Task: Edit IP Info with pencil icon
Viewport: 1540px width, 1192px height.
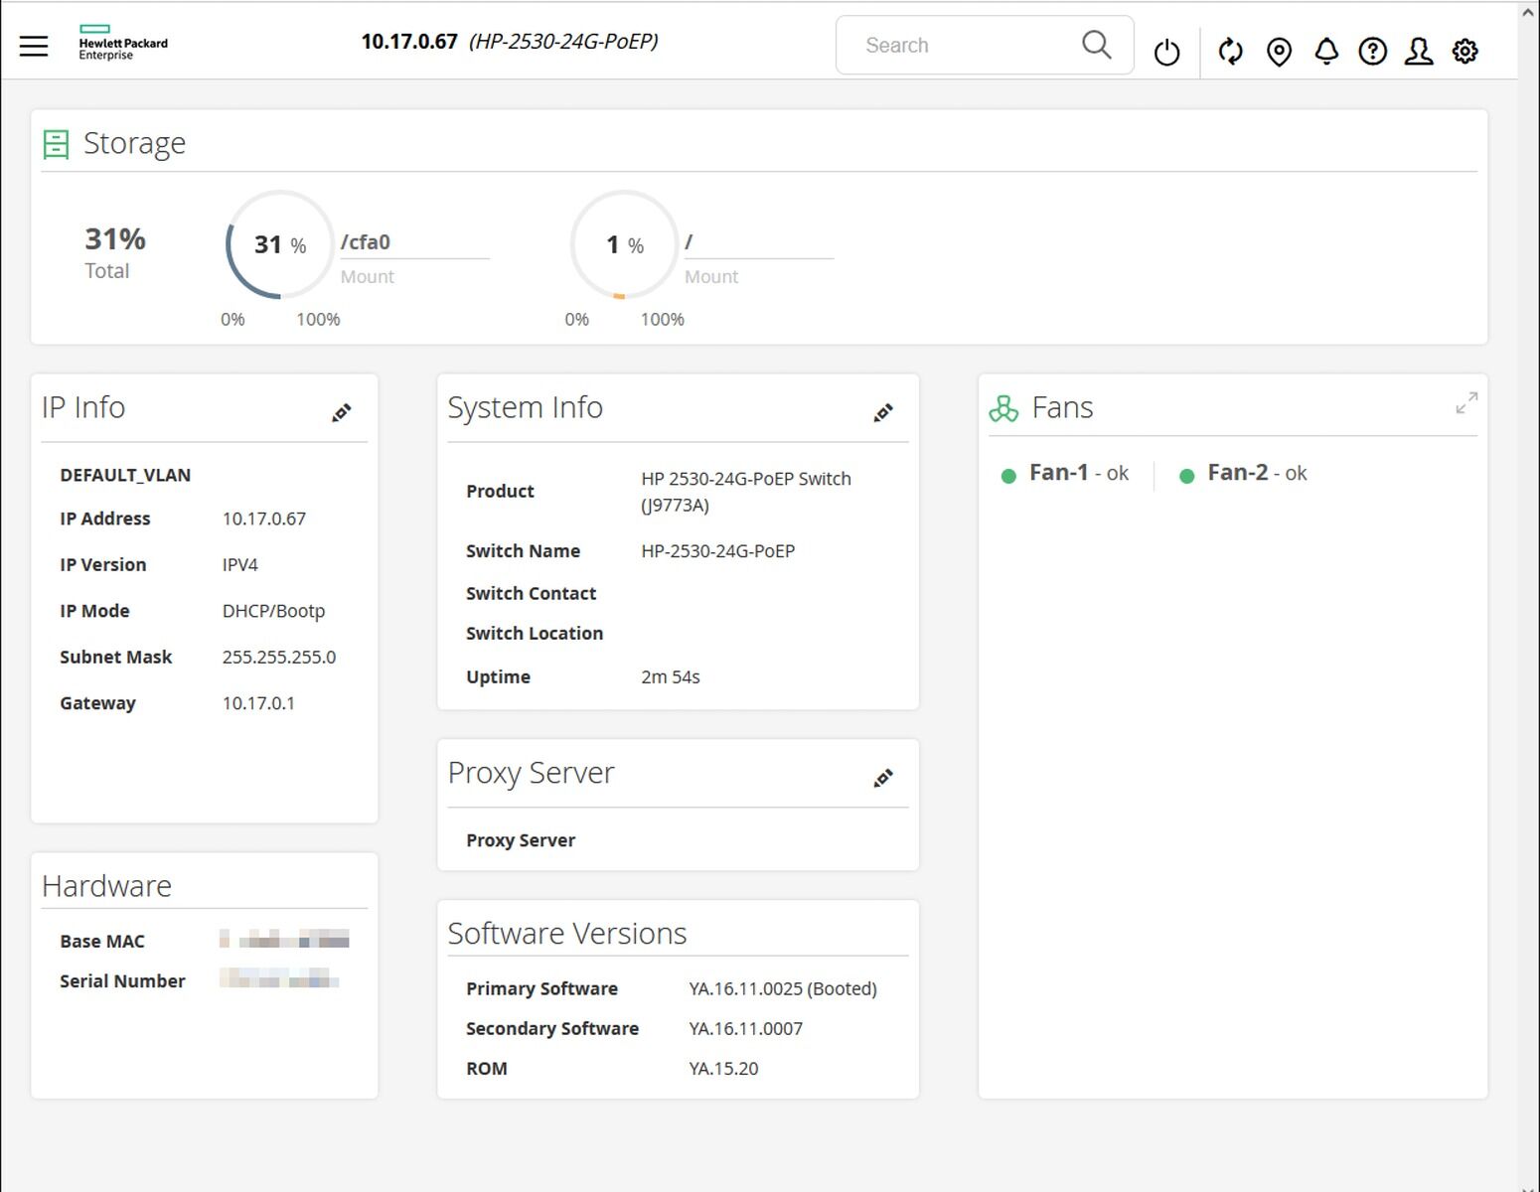Action: click(341, 412)
